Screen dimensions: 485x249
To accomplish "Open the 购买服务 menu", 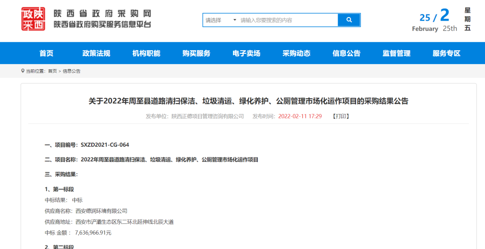I will pos(196,53).
